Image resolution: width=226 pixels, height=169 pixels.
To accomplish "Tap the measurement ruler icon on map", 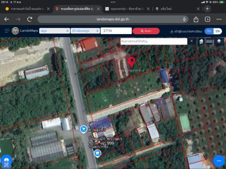I will point(209,42).
